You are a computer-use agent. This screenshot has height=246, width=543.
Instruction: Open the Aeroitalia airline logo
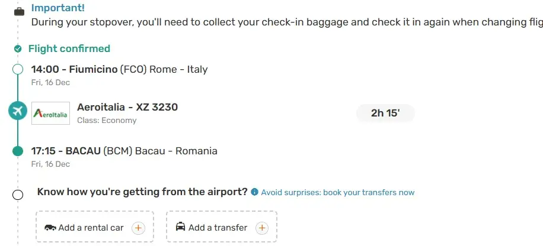tap(50, 112)
